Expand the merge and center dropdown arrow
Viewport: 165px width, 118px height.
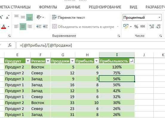point(118,27)
